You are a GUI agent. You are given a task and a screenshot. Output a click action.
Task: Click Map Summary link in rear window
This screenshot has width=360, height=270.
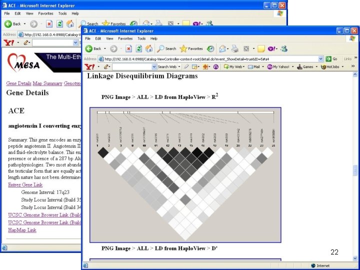point(47,83)
